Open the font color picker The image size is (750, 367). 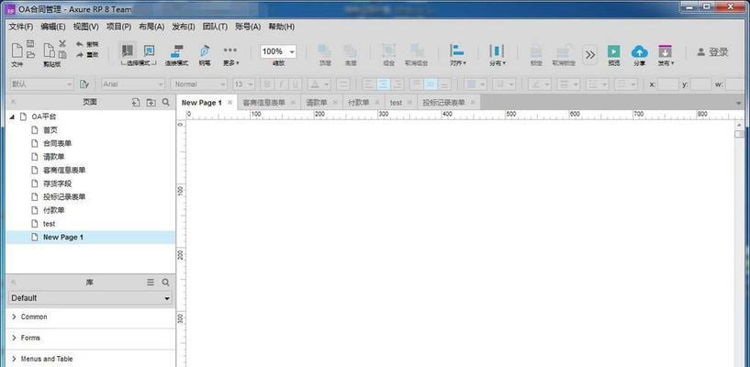coord(319,84)
